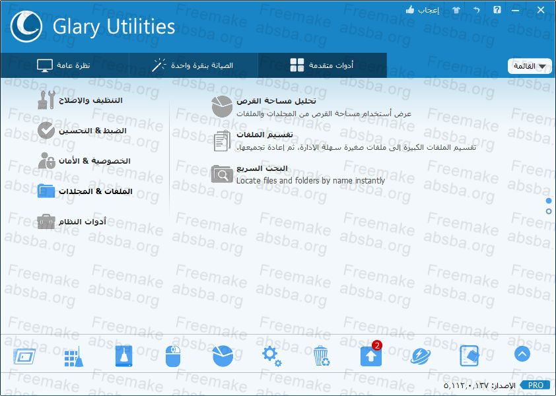Click the blue folders icon
The width and height of the screenshot is (556, 396).
pos(46,191)
